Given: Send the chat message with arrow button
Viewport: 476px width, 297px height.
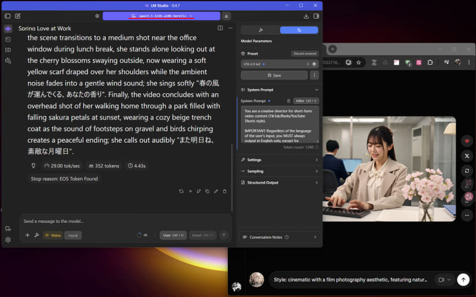Looking at the screenshot, I should pyautogui.click(x=224, y=235).
